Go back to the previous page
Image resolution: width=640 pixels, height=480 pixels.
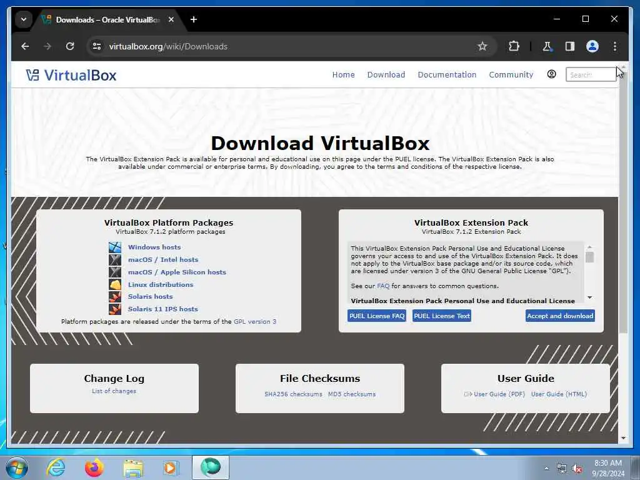point(25,46)
